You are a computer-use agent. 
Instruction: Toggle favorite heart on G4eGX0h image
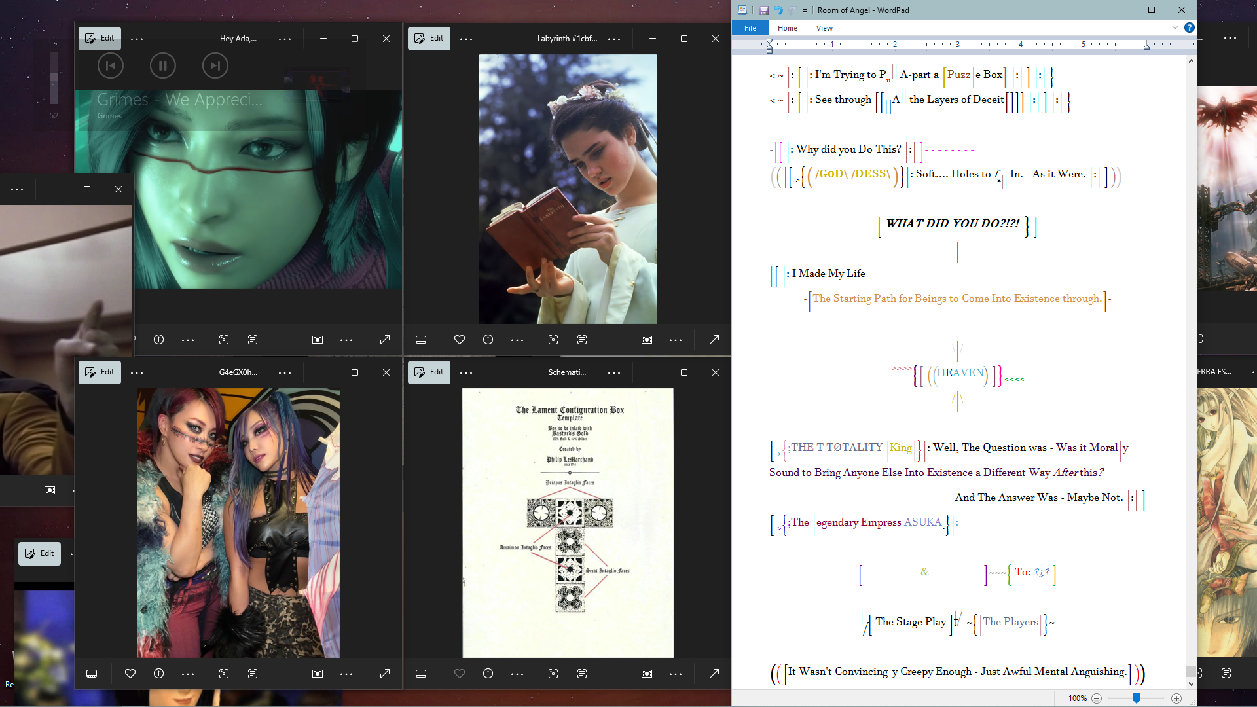click(x=130, y=674)
